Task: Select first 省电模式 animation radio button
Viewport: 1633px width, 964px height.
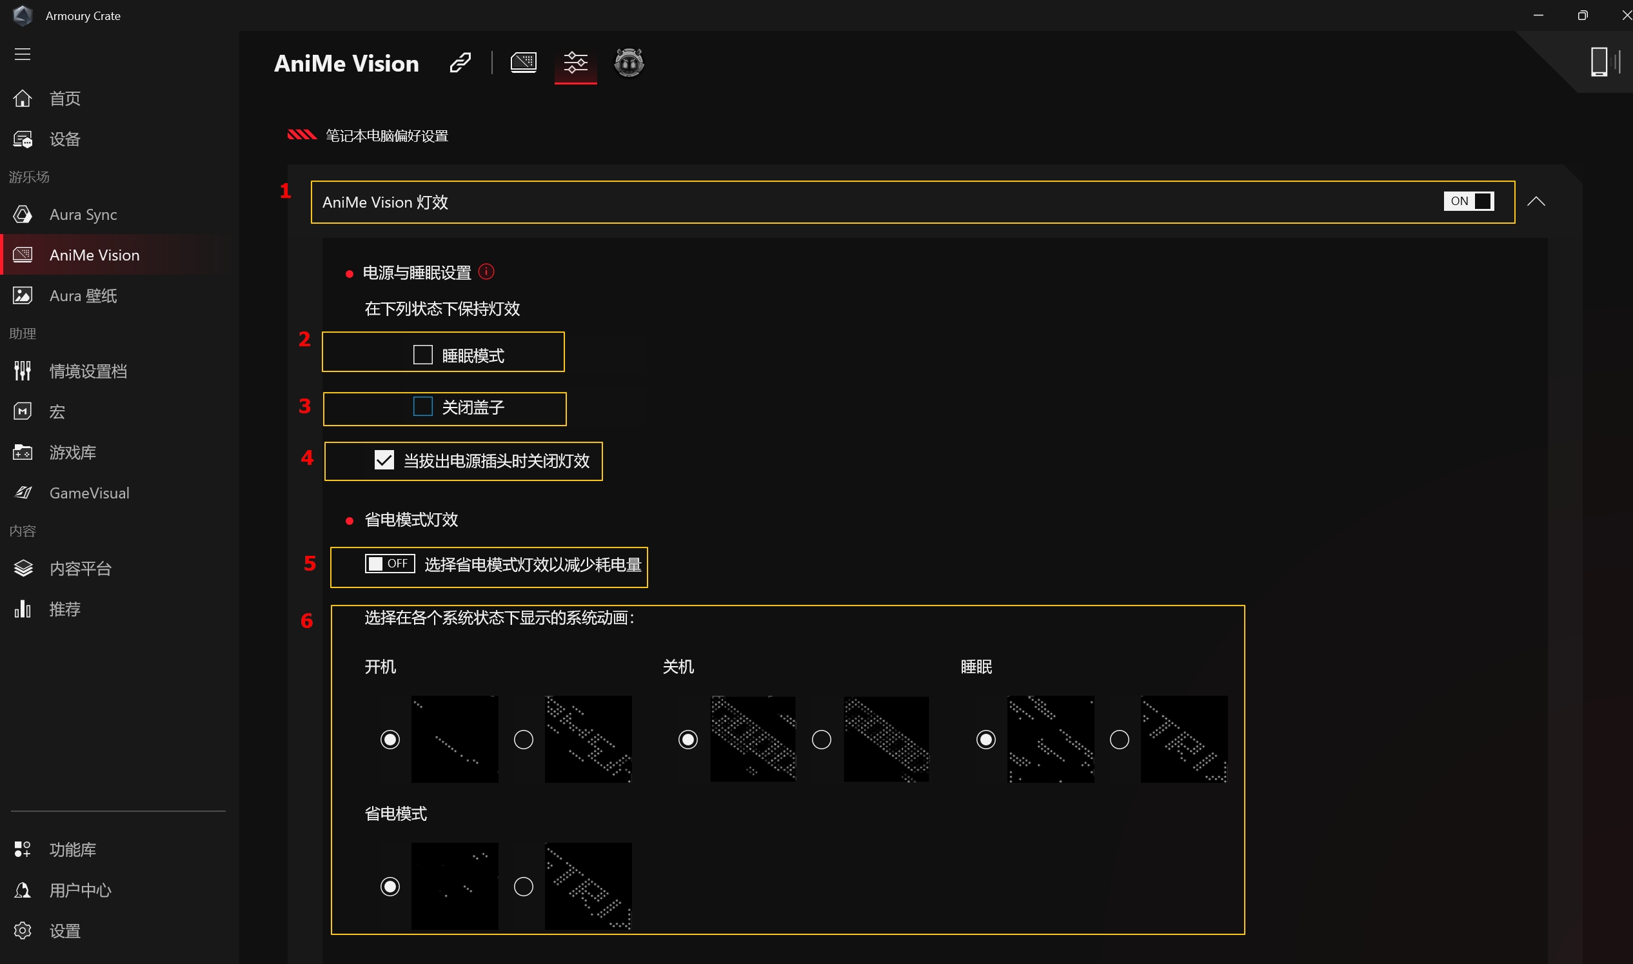Action: (390, 887)
